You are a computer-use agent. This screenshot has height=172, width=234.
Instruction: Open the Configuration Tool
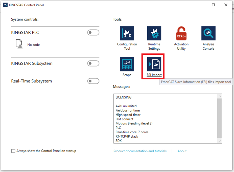[x=127, y=33]
